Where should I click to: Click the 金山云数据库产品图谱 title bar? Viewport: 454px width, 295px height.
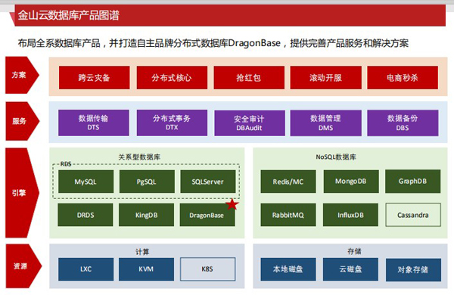pos(229,15)
